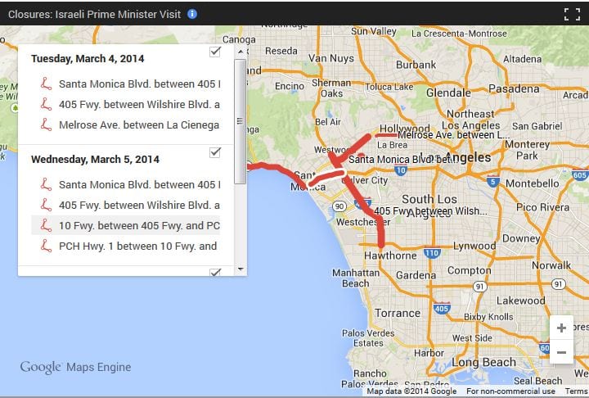
Task: Click the 10 Fwy. line icon in the list
Action: click(46, 225)
